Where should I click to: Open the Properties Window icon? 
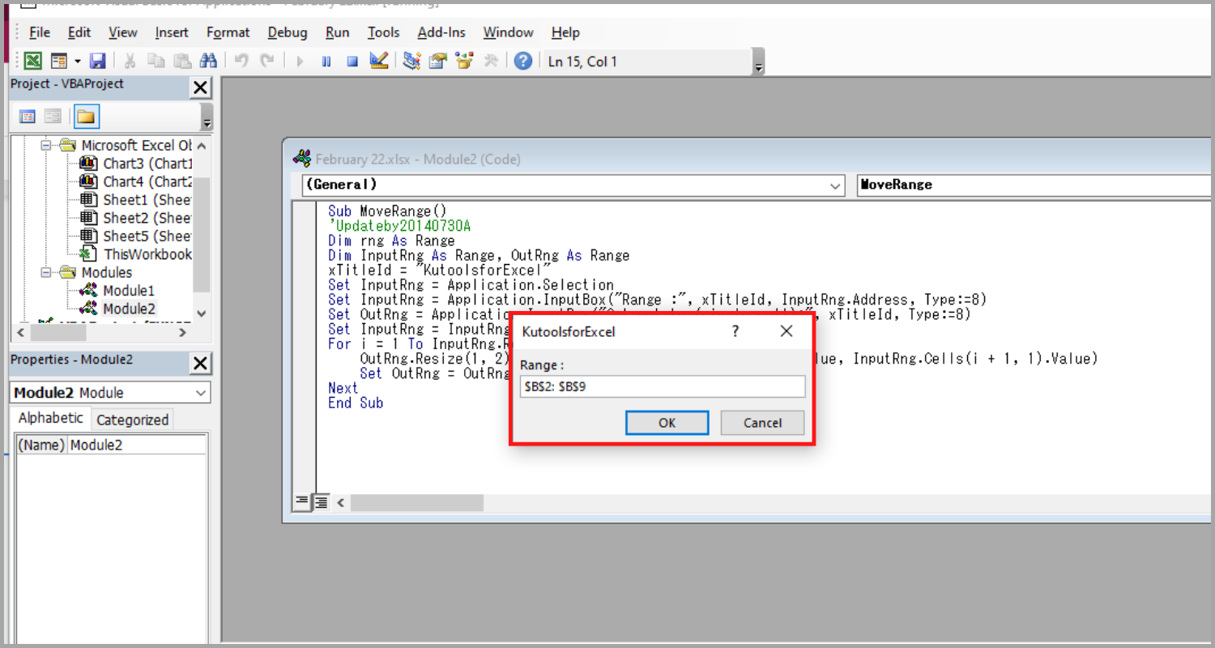point(437,60)
